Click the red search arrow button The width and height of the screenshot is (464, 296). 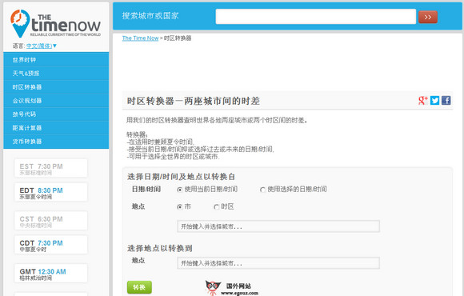[428, 17]
